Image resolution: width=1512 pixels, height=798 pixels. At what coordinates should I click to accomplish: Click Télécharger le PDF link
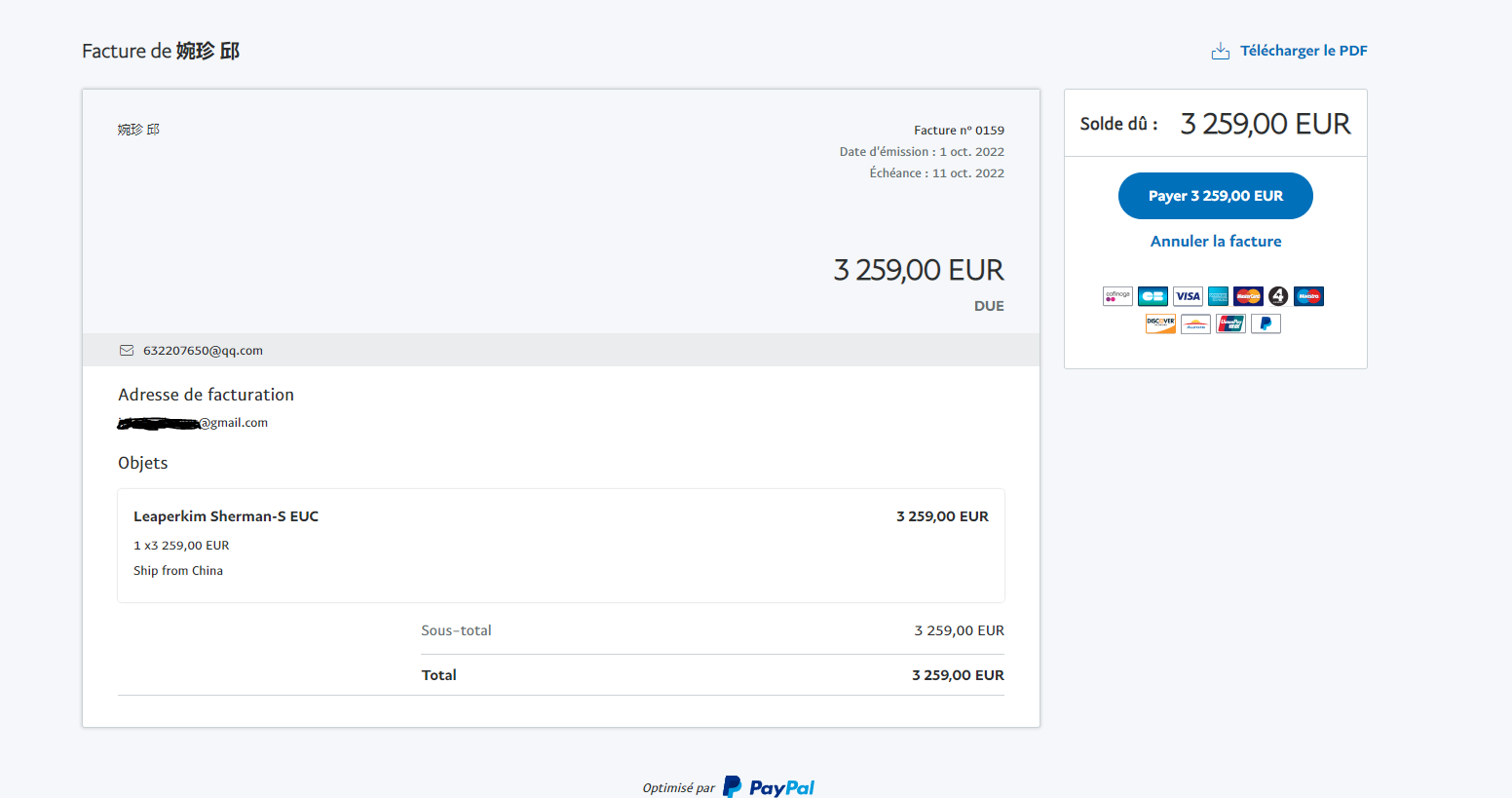pyautogui.click(x=1304, y=51)
